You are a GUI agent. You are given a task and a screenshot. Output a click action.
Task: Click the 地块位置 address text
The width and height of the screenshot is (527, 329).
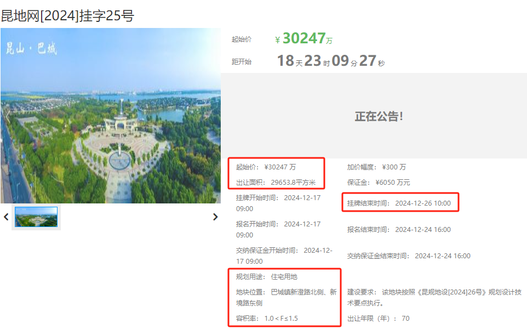pyautogui.click(x=286, y=297)
